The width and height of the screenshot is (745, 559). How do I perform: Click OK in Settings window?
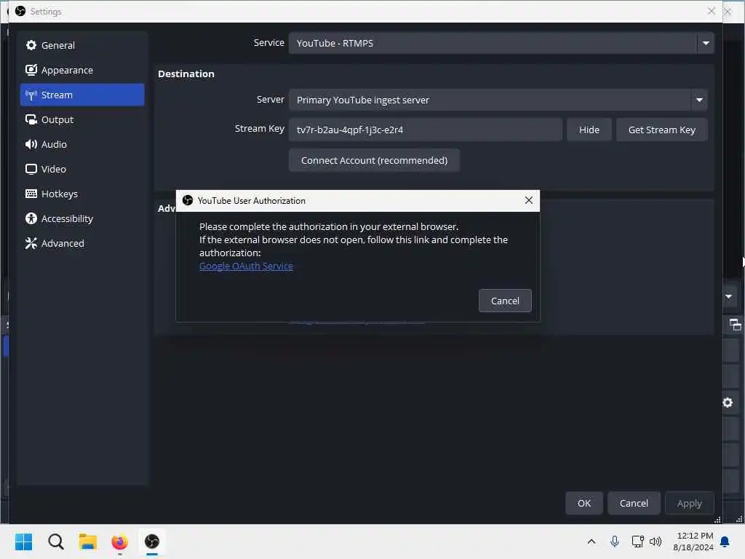584,503
